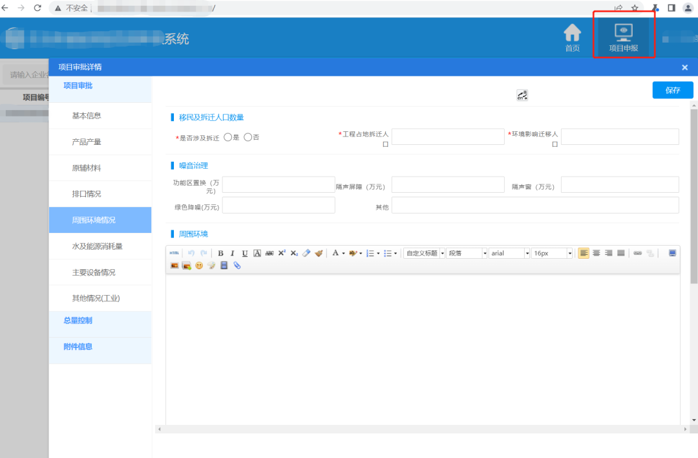This screenshot has height=458, width=698.
Task: Open 产品产量 section
Action: tap(100, 142)
